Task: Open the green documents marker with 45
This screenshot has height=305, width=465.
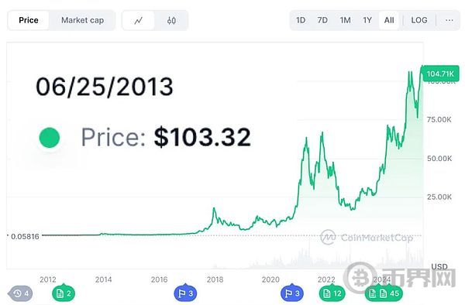Action: click(384, 293)
